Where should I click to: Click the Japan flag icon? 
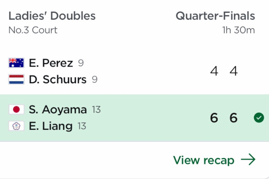(x=16, y=109)
